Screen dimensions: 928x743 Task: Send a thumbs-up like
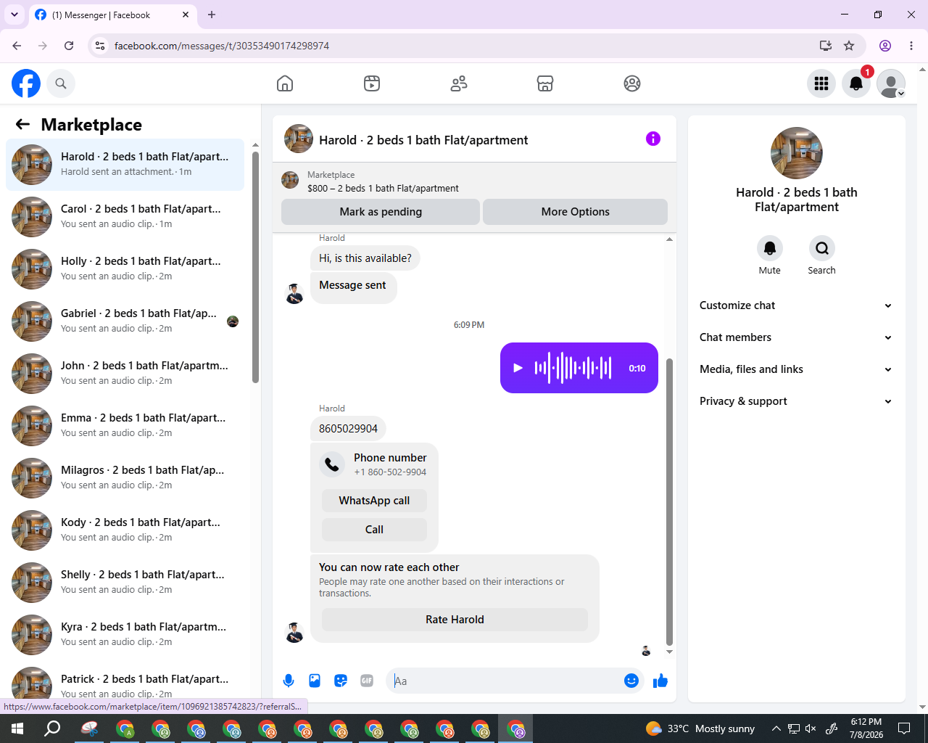(660, 681)
